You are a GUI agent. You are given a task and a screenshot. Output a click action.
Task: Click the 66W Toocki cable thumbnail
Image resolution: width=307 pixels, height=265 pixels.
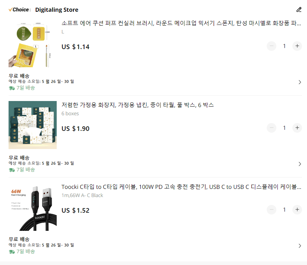point(32,207)
